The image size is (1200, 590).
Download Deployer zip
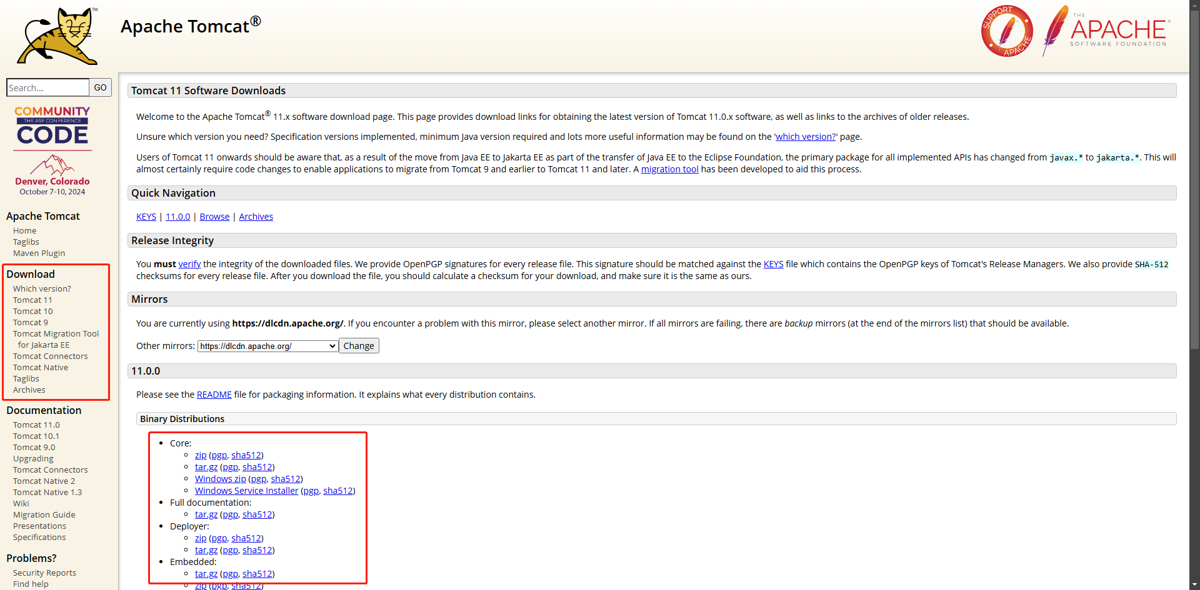coord(201,538)
